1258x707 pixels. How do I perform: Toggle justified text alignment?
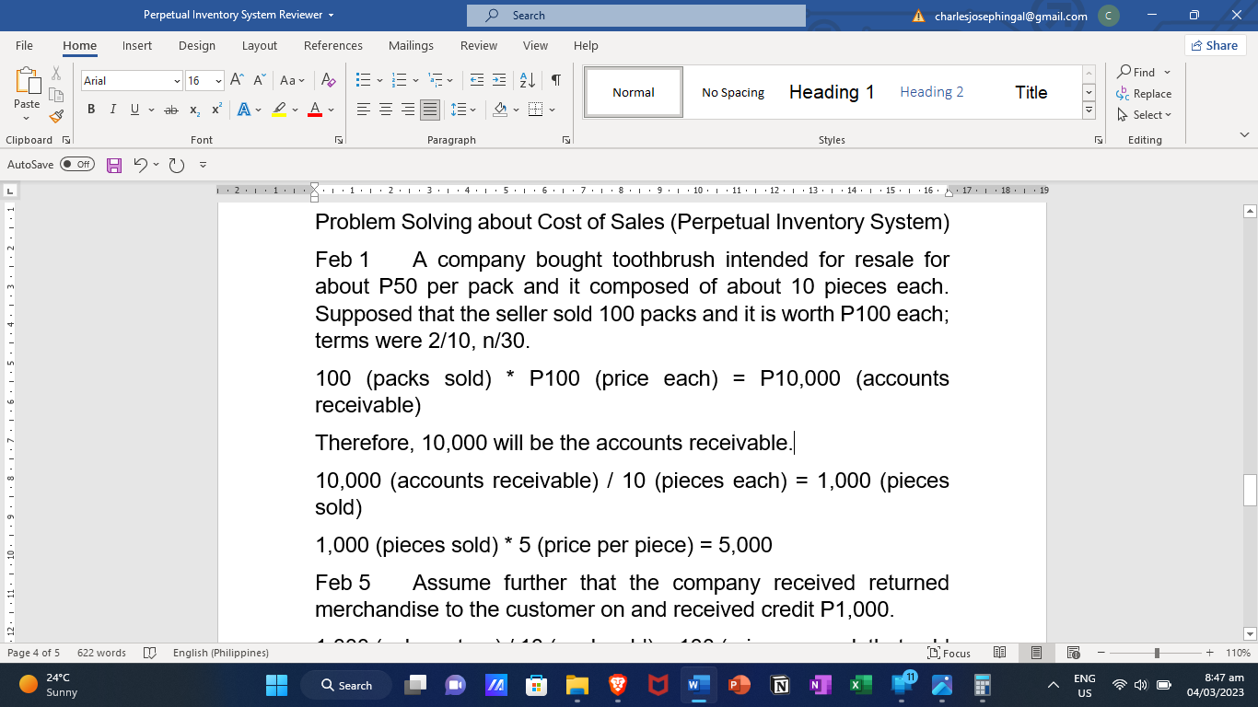430,110
